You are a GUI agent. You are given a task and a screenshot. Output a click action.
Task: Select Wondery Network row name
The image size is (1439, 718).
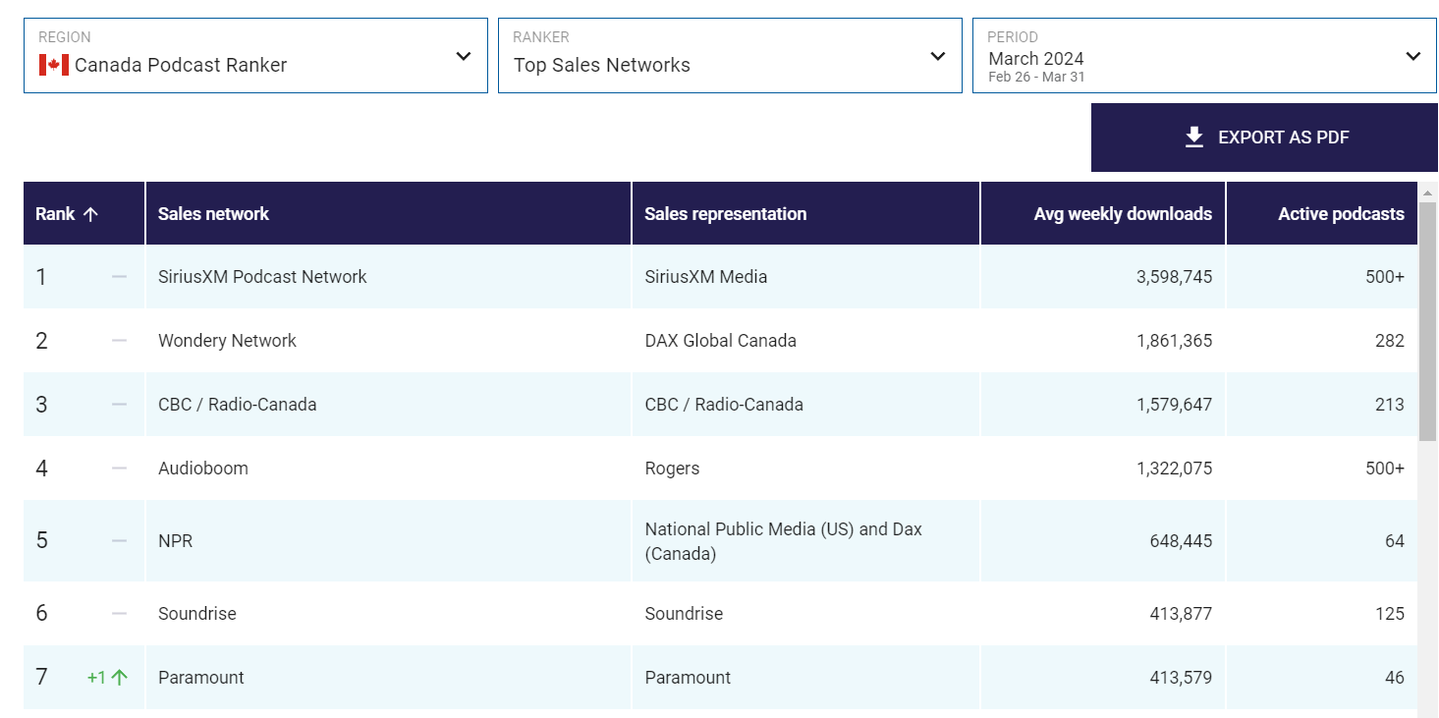click(227, 341)
